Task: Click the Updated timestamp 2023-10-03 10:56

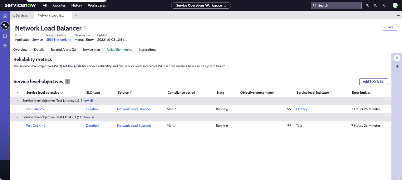Action: click(112, 40)
